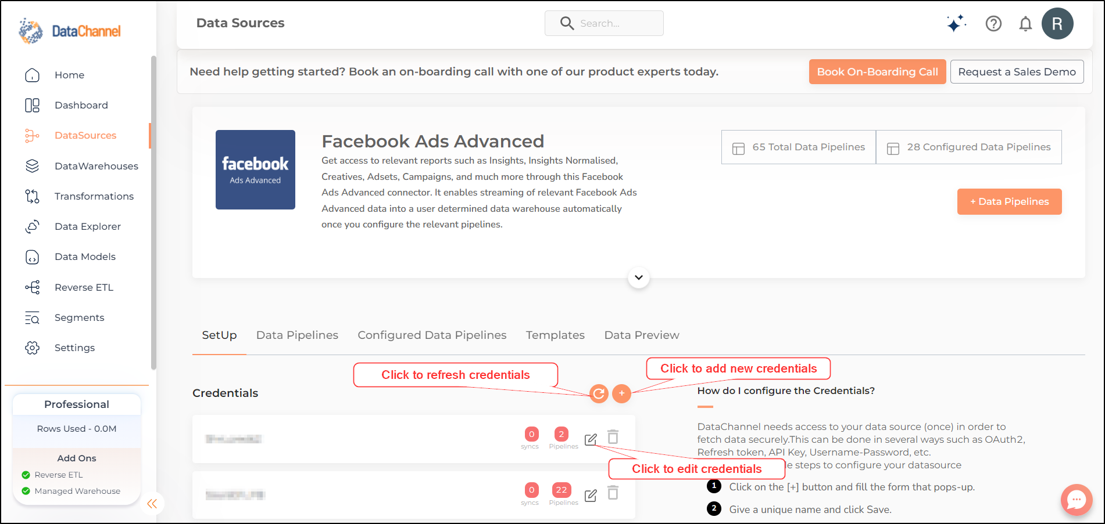Go to Data Models in the sidebar
1105x524 pixels.
point(85,256)
